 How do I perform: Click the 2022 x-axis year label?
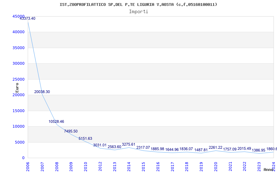[245, 167]
